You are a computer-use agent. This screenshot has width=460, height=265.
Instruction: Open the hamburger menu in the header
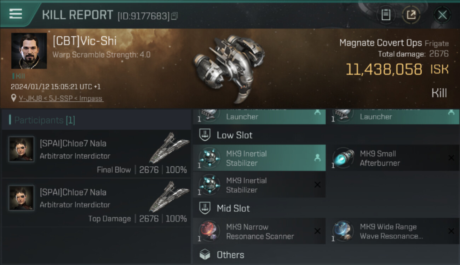tap(16, 14)
